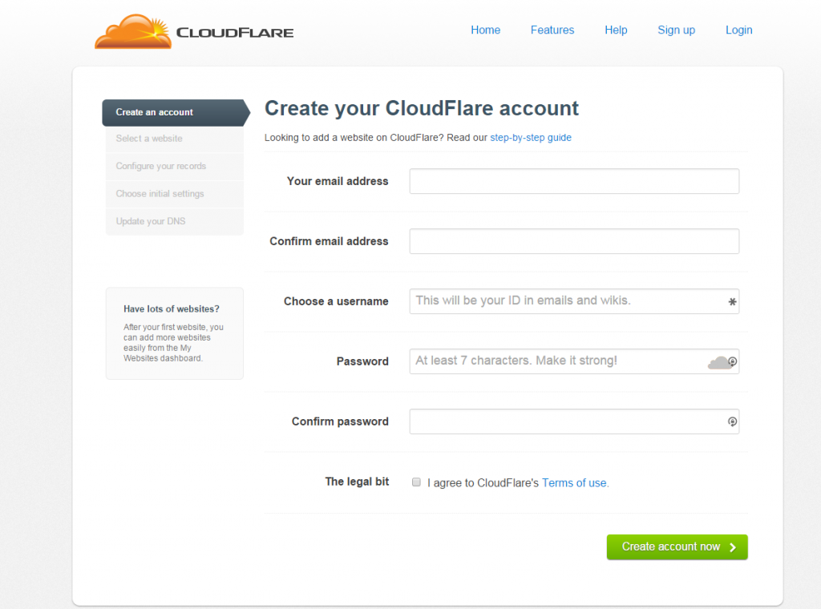The width and height of the screenshot is (821, 609).
Task: Focus the Your email address field
Action: 574,181
